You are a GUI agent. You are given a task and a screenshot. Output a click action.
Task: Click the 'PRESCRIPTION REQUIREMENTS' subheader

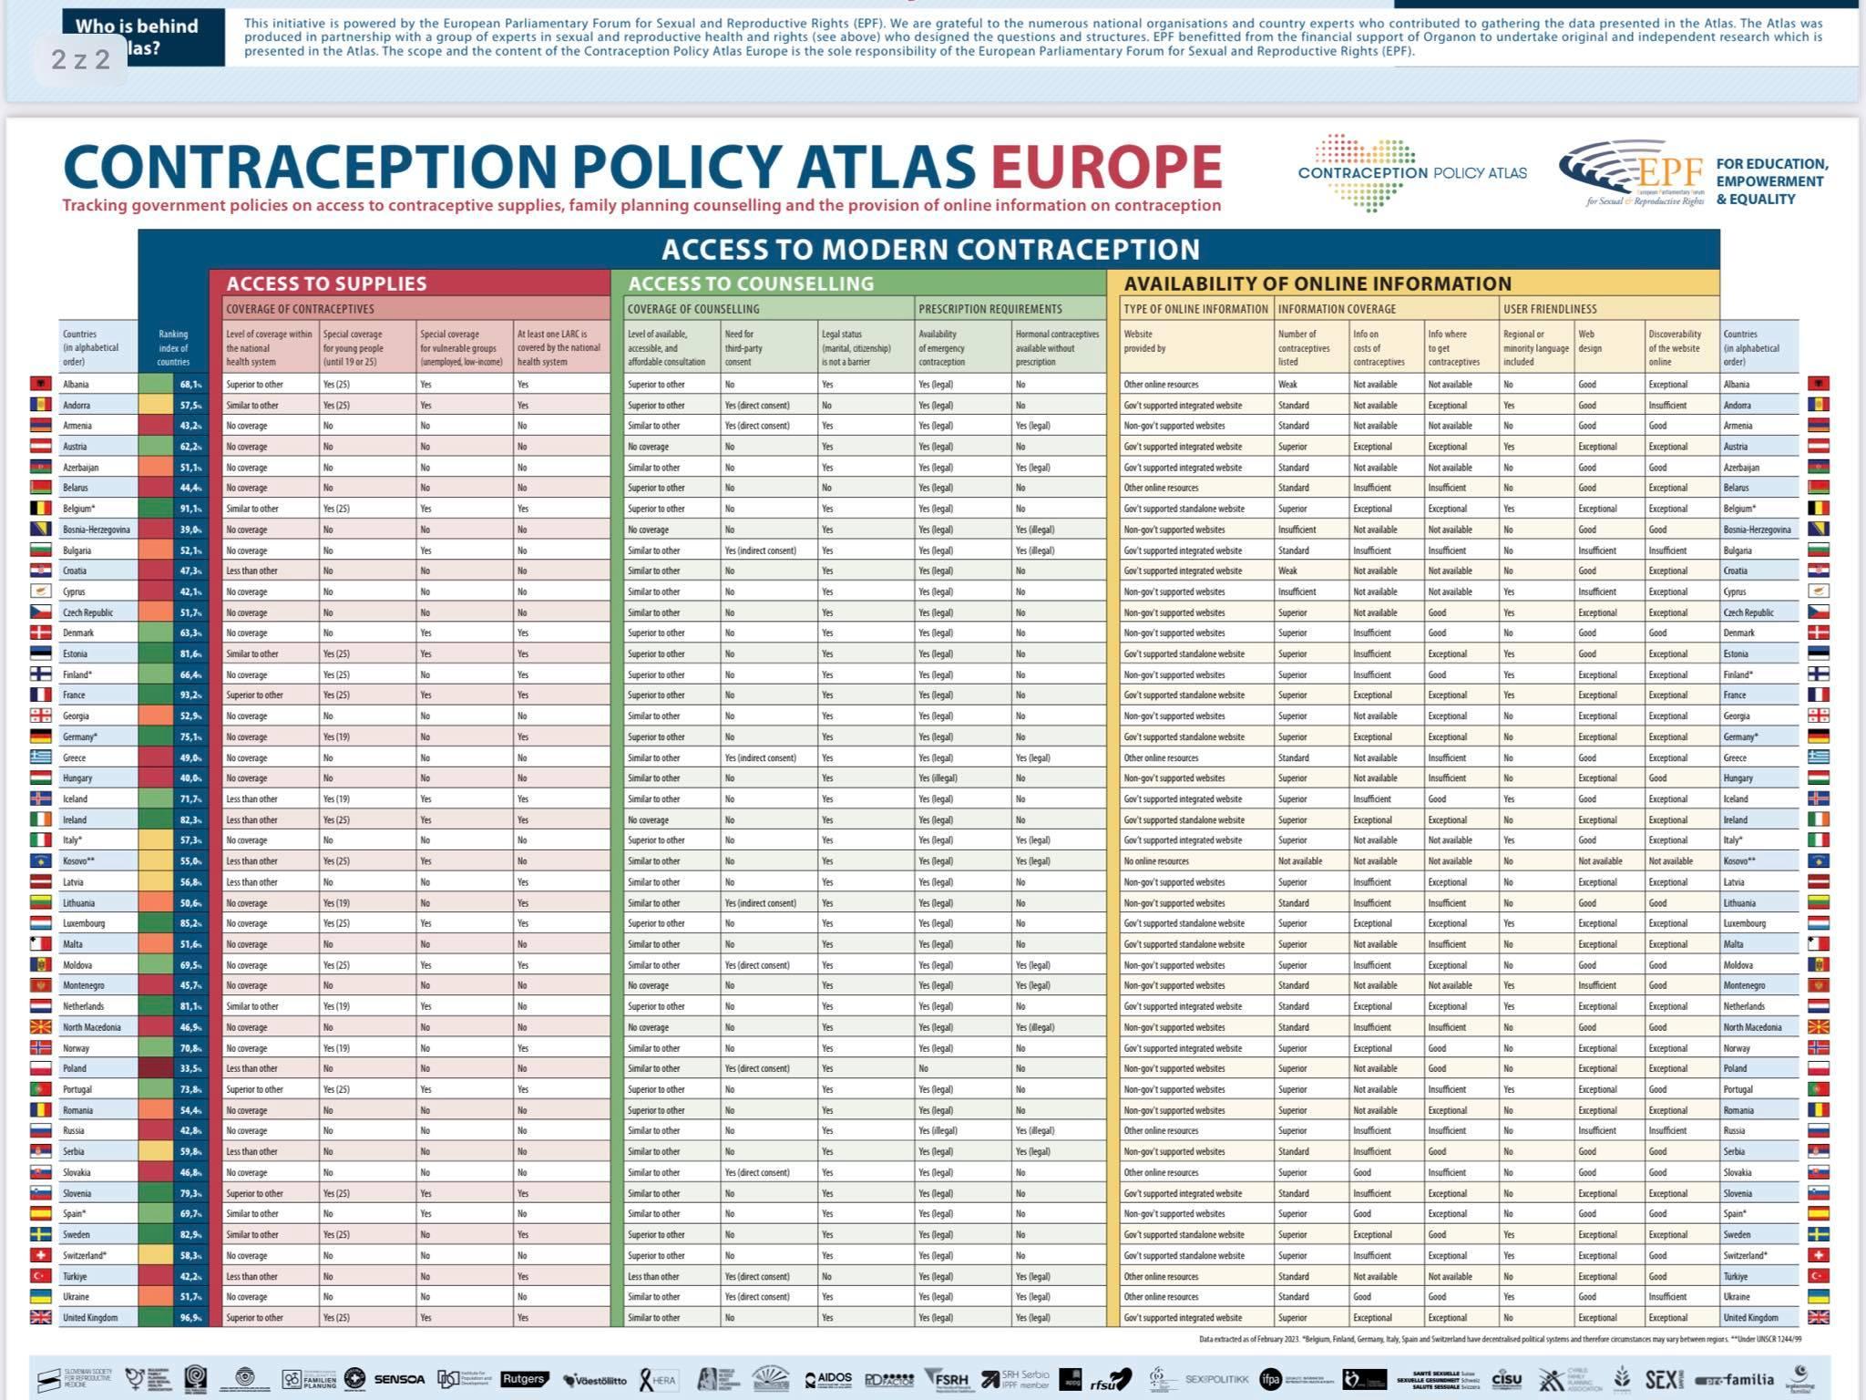1010,309
